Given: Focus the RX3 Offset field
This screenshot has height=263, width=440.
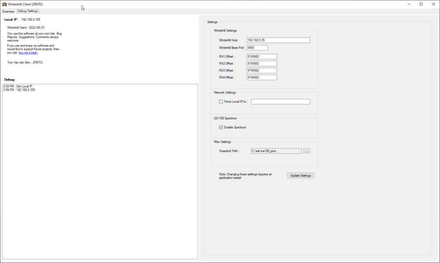Looking at the screenshot, I should 262,71.
